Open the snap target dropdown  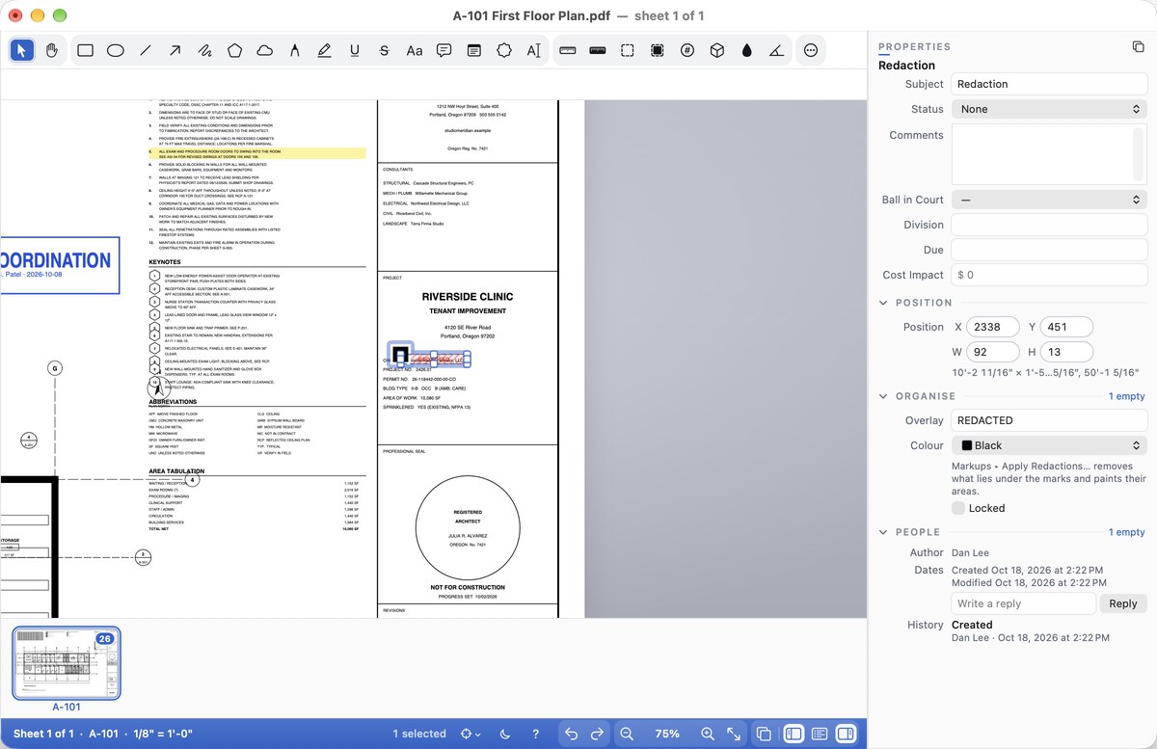tap(471, 734)
